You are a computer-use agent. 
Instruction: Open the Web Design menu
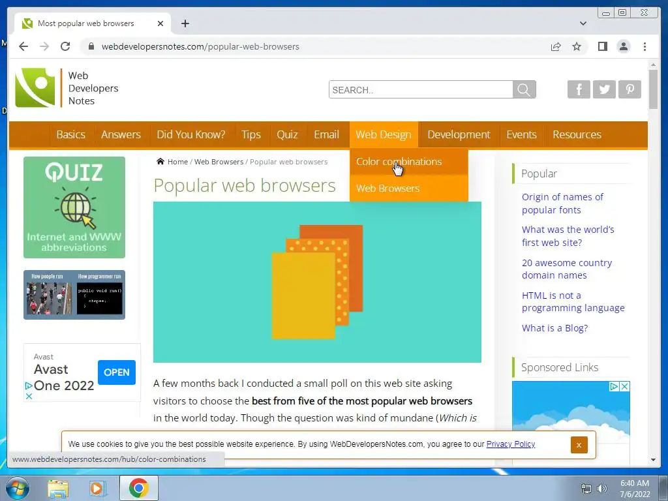384,134
